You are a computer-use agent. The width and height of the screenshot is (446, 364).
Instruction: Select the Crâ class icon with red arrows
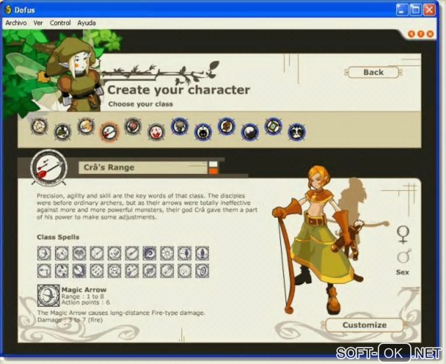[x=109, y=132]
